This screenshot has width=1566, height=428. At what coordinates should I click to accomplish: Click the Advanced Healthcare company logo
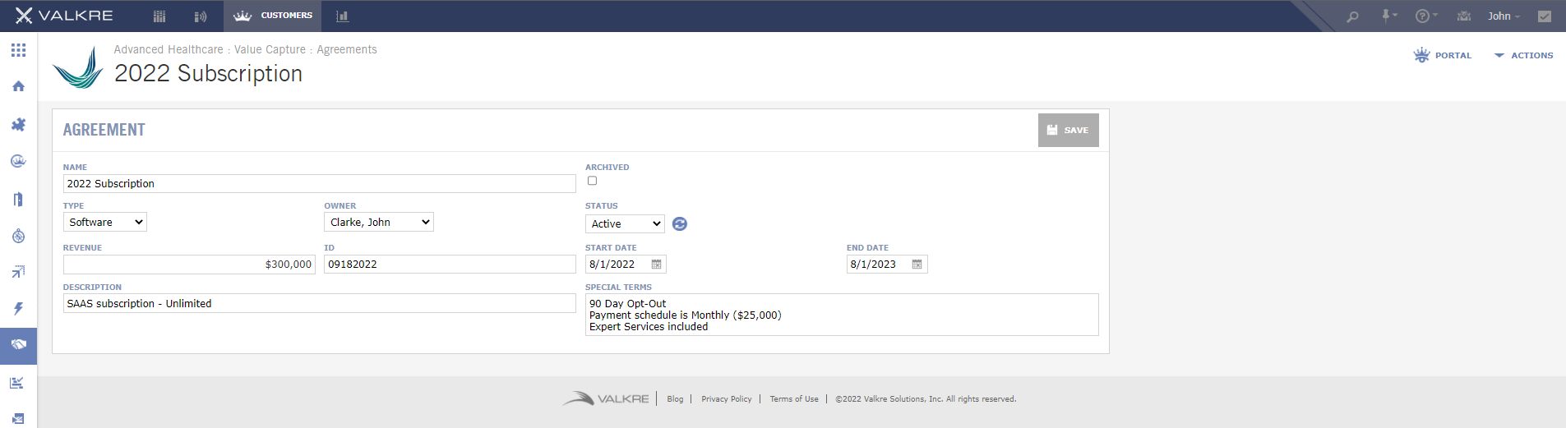[78, 67]
